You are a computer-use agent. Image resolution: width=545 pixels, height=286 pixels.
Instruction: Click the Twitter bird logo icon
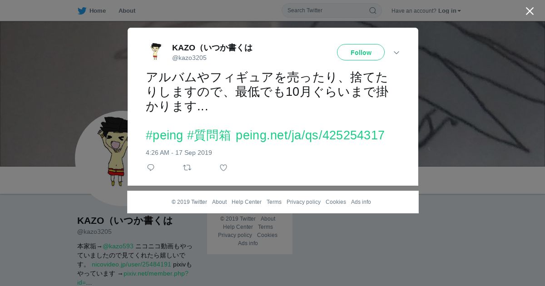click(x=82, y=11)
